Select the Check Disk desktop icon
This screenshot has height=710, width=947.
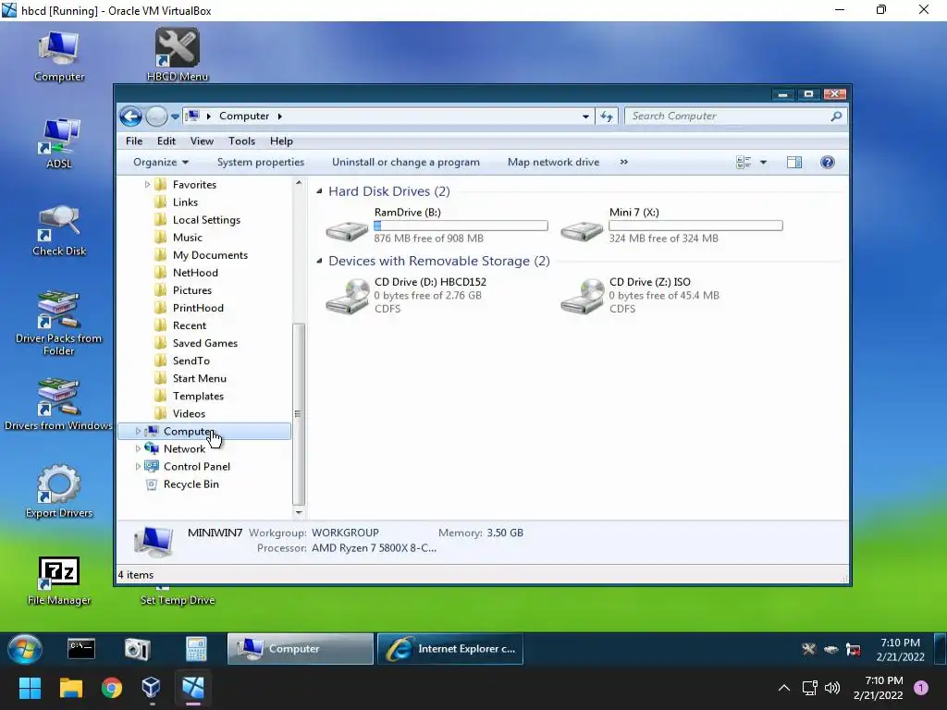coord(58,230)
